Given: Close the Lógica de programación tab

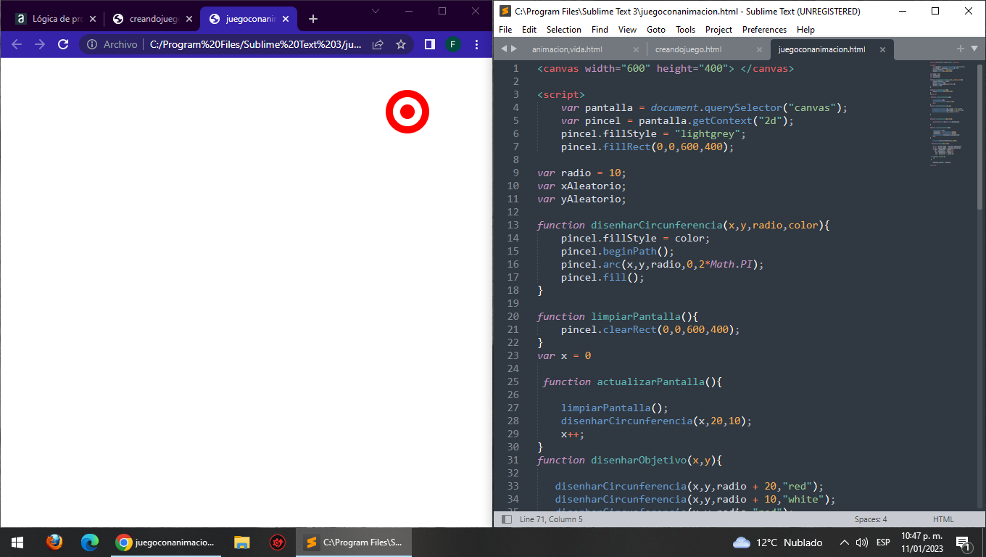Looking at the screenshot, I should (92, 19).
